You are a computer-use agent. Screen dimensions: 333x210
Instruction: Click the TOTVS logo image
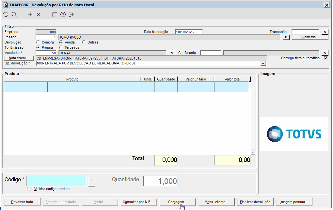tap(294, 134)
